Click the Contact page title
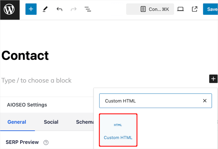Screen dimensions: 218x149 pyautogui.click(x=25, y=56)
